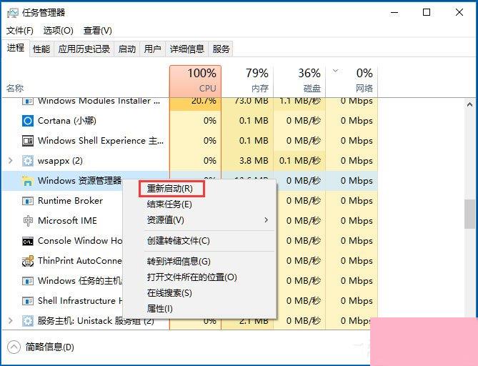Click the vertical scrollbar thumb
478x366 pixels.
click(x=469, y=214)
